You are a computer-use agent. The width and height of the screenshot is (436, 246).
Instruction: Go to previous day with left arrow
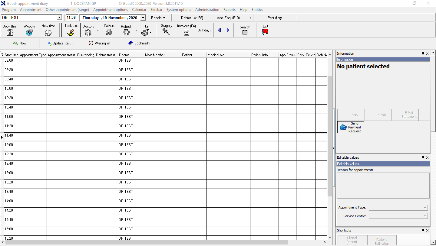[x=220, y=30]
